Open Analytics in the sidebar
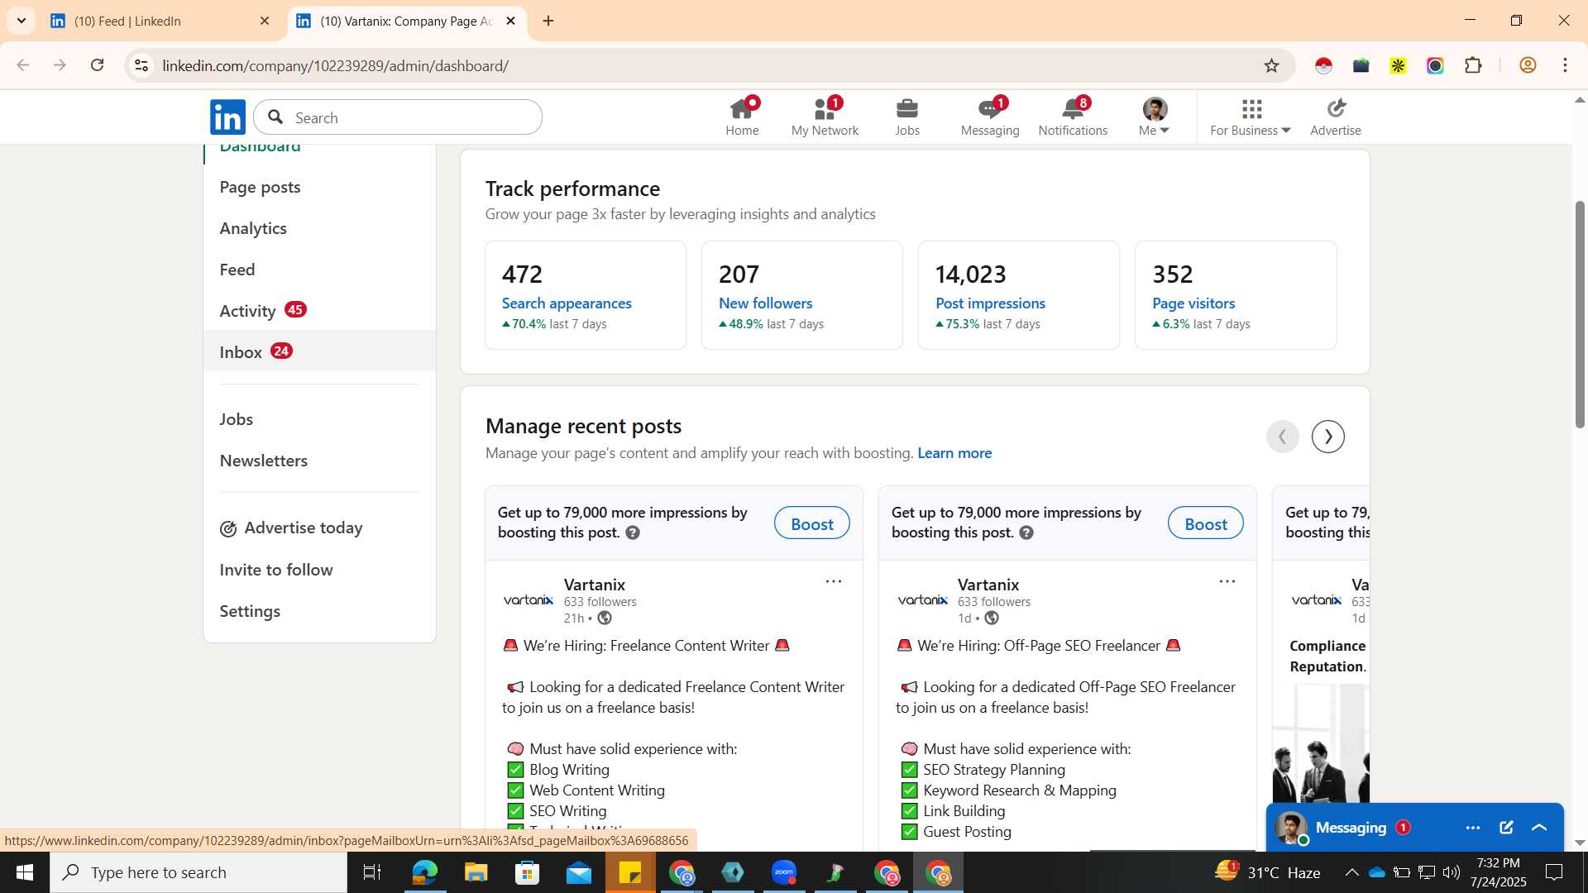The height and width of the screenshot is (893, 1588). [x=253, y=229]
